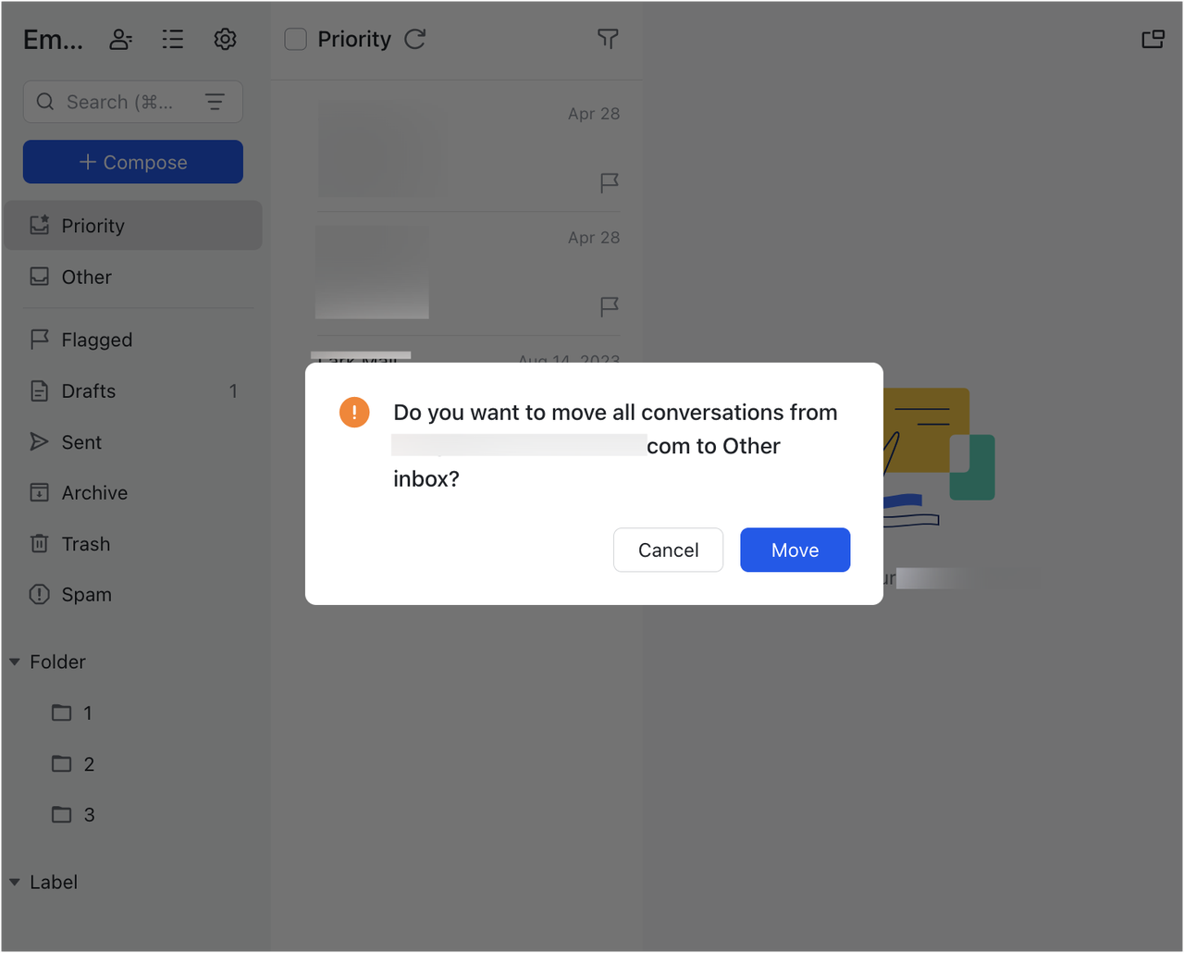The image size is (1184, 953).
Task: Open the contacts icon in the top bar
Action: coord(120,39)
